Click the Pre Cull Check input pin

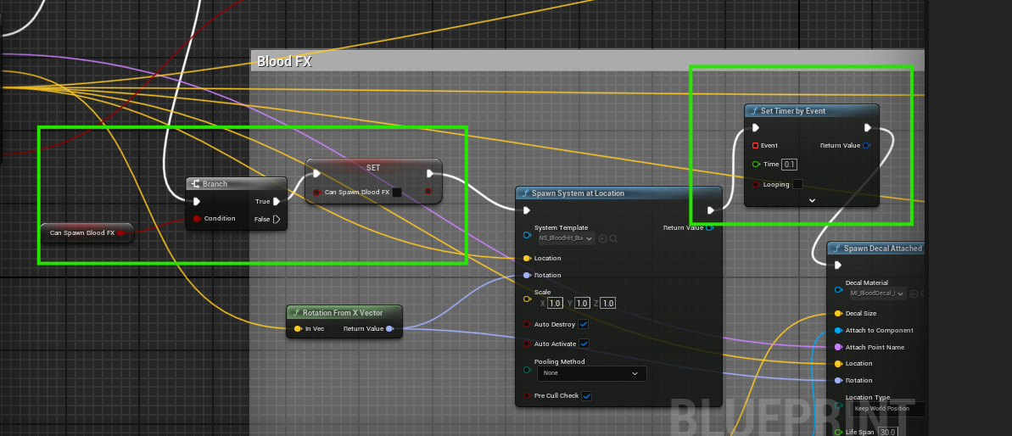tap(528, 395)
